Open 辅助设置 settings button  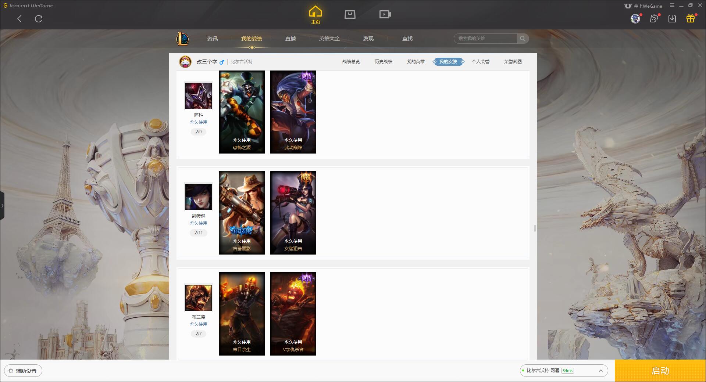click(x=23, y=371)
